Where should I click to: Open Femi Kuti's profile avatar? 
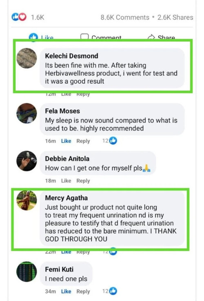pyautogui.click(x=27, y=272)
